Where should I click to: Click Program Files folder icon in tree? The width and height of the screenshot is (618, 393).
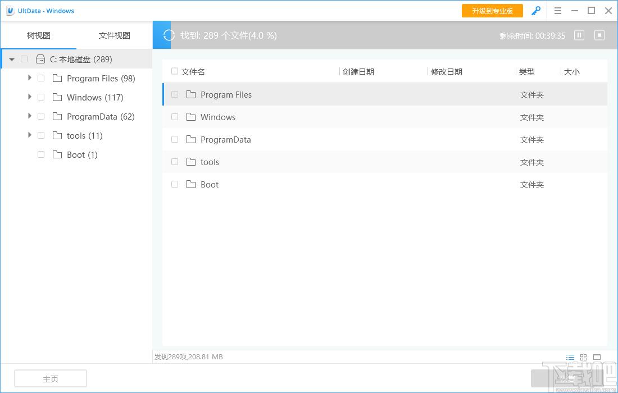point(57,78)
